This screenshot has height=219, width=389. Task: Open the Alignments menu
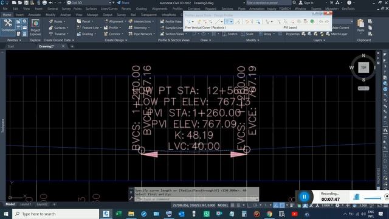tap(159, 9)
